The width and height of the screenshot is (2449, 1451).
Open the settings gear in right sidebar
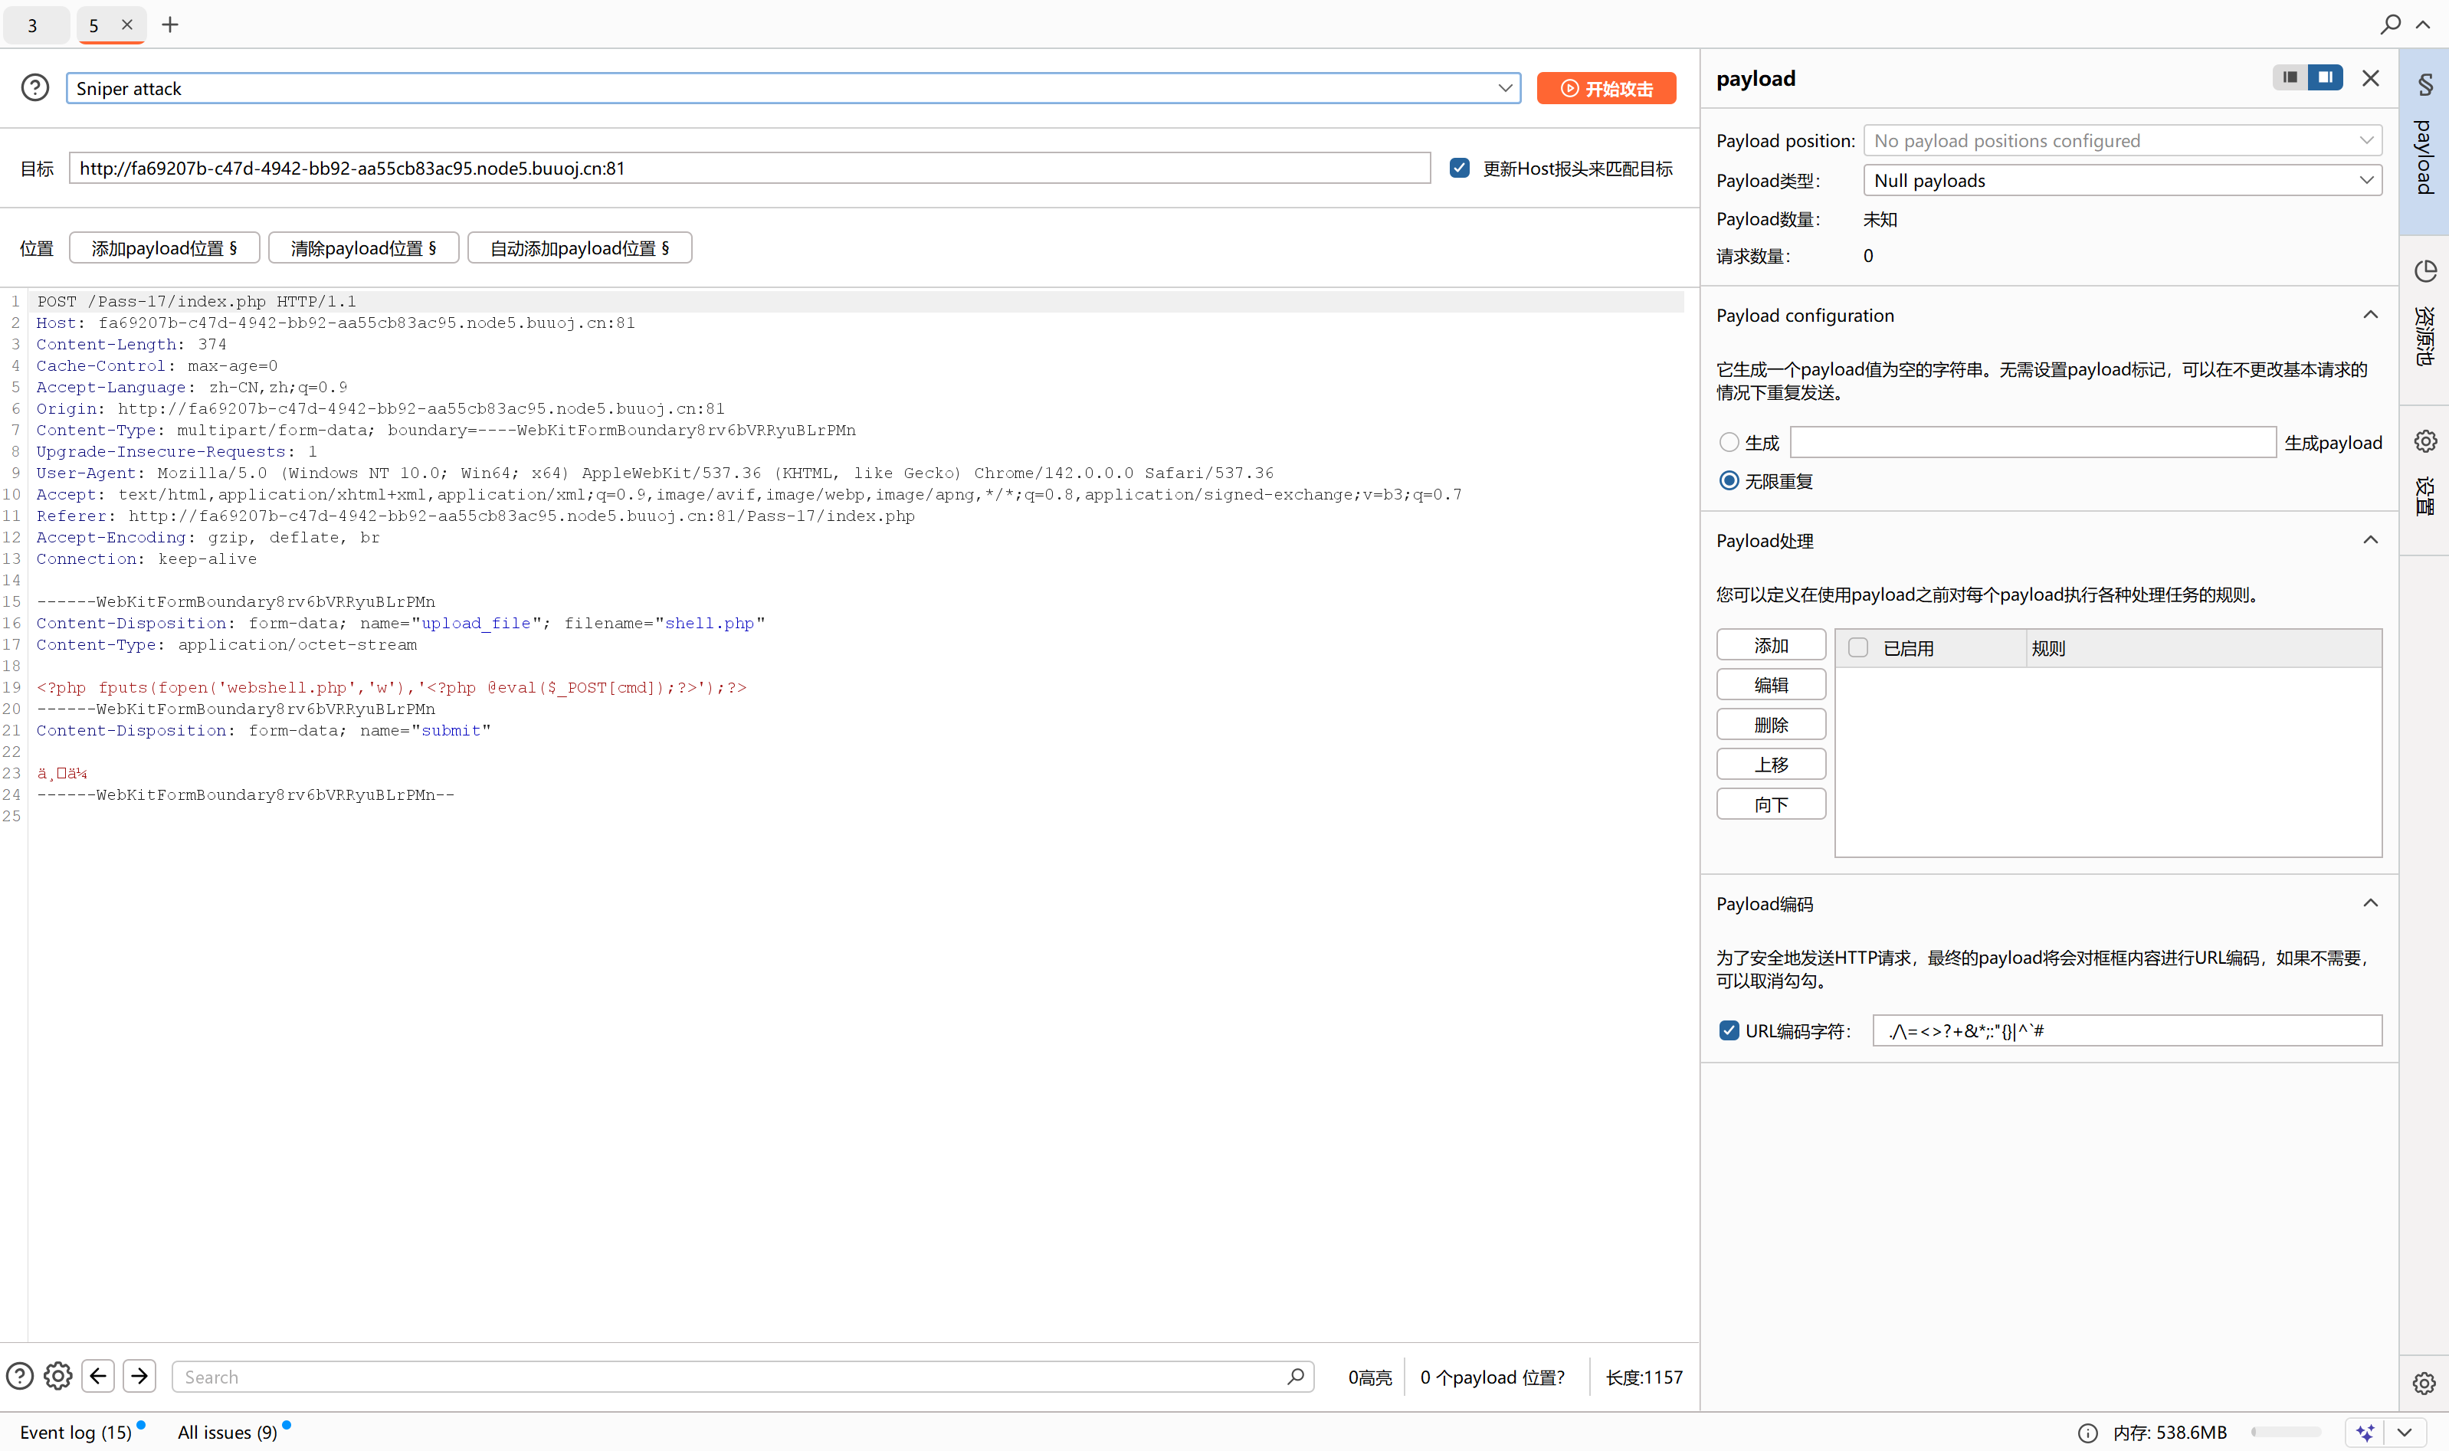[2424, 441]
